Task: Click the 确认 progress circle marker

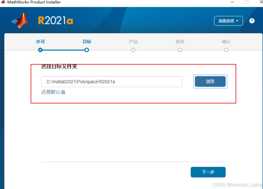Action: point(226,50)
